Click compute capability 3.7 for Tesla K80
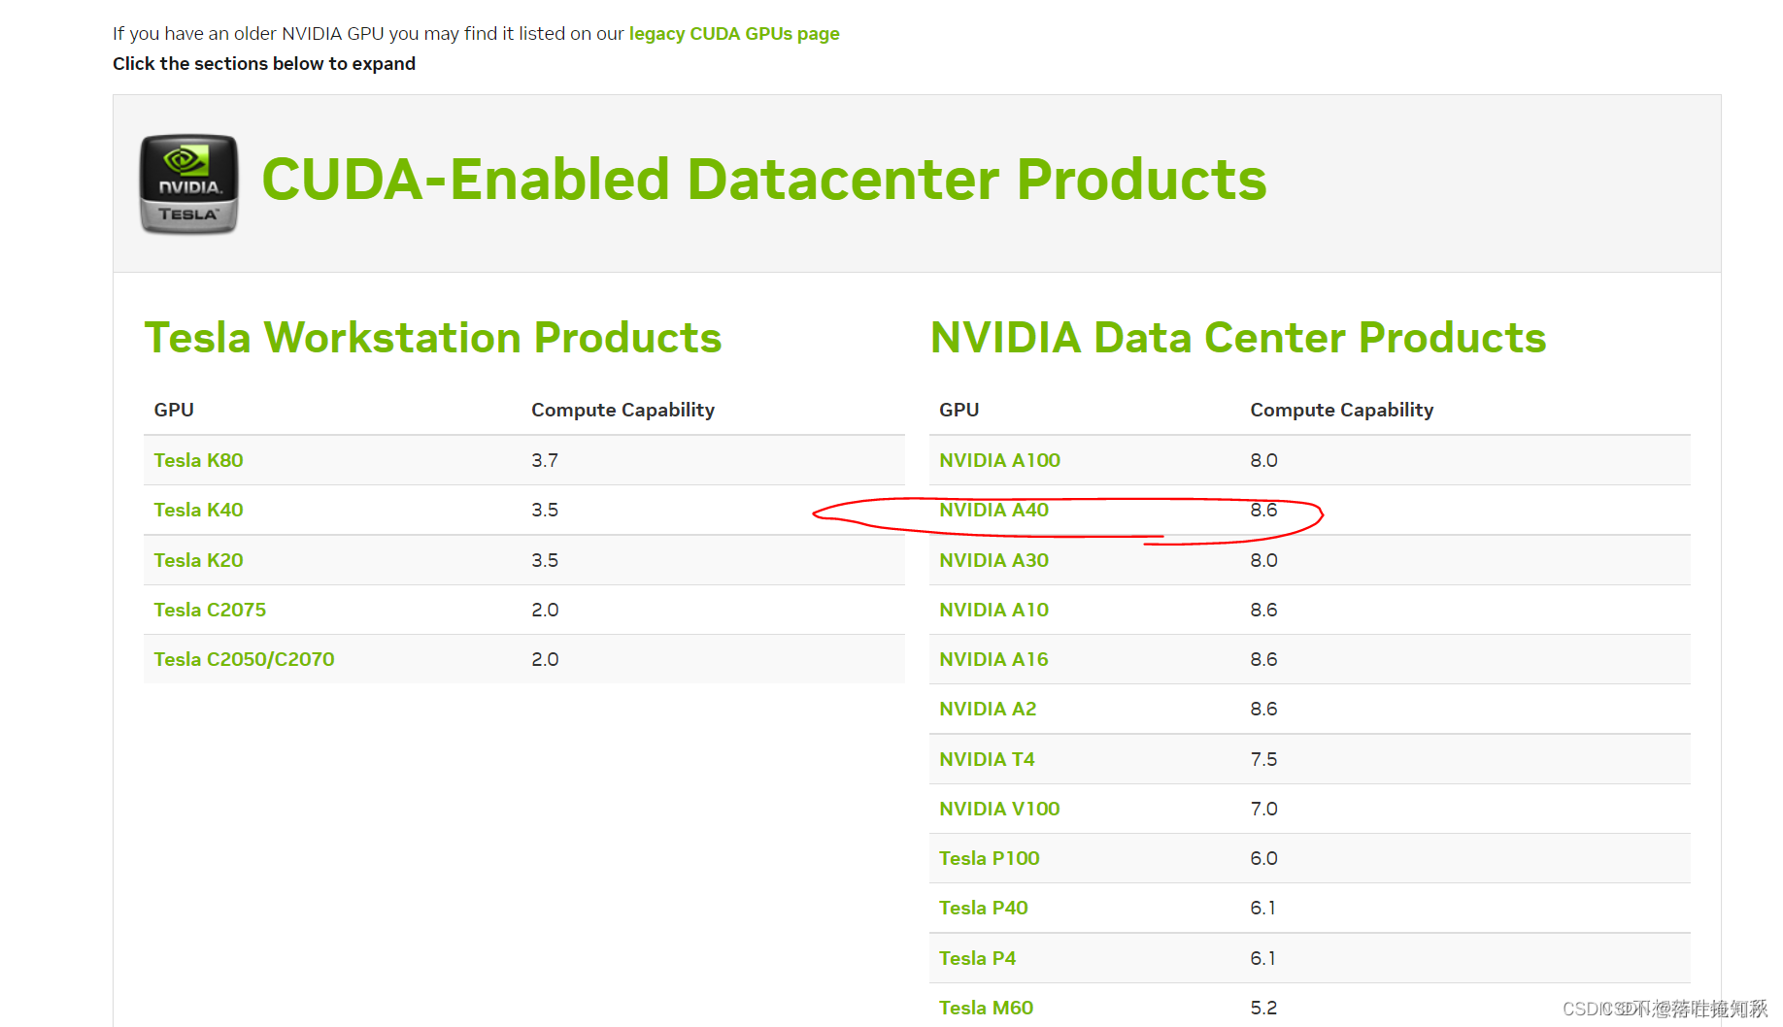Screen dimensions: 1783x1027 pos(545,460)
